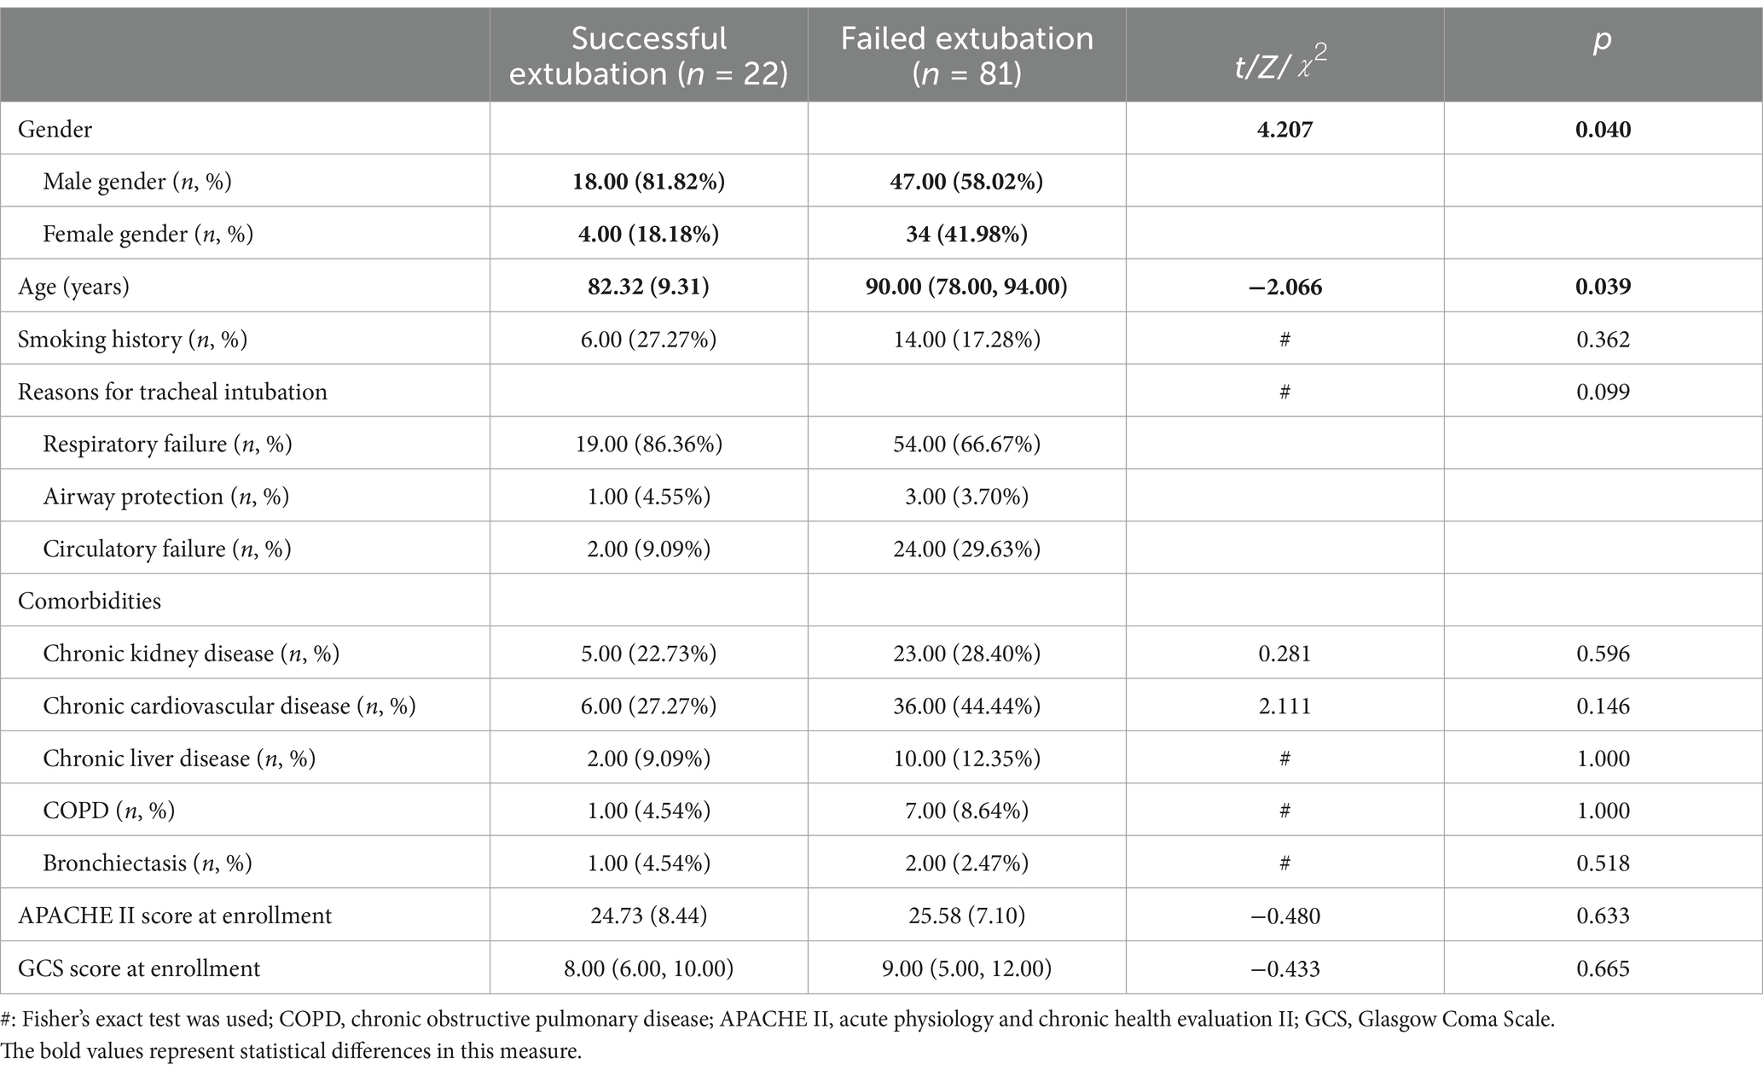Click the Failed extubation column header
Screen dimensions: 1763x1070
coord(966,56)
